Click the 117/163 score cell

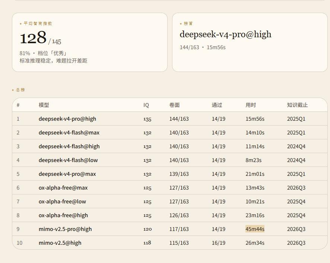pyautogui.click(x=179, y=229)
